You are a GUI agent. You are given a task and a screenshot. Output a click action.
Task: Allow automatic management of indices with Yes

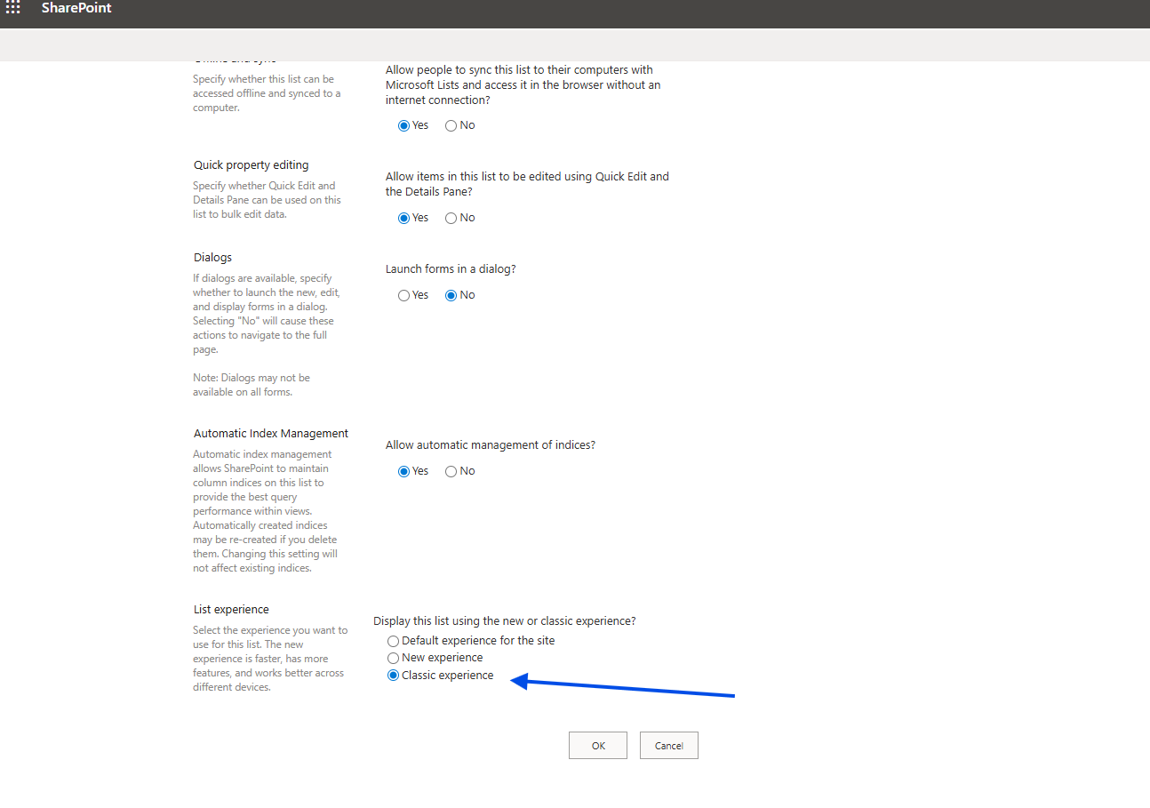[x=404, y=472]
